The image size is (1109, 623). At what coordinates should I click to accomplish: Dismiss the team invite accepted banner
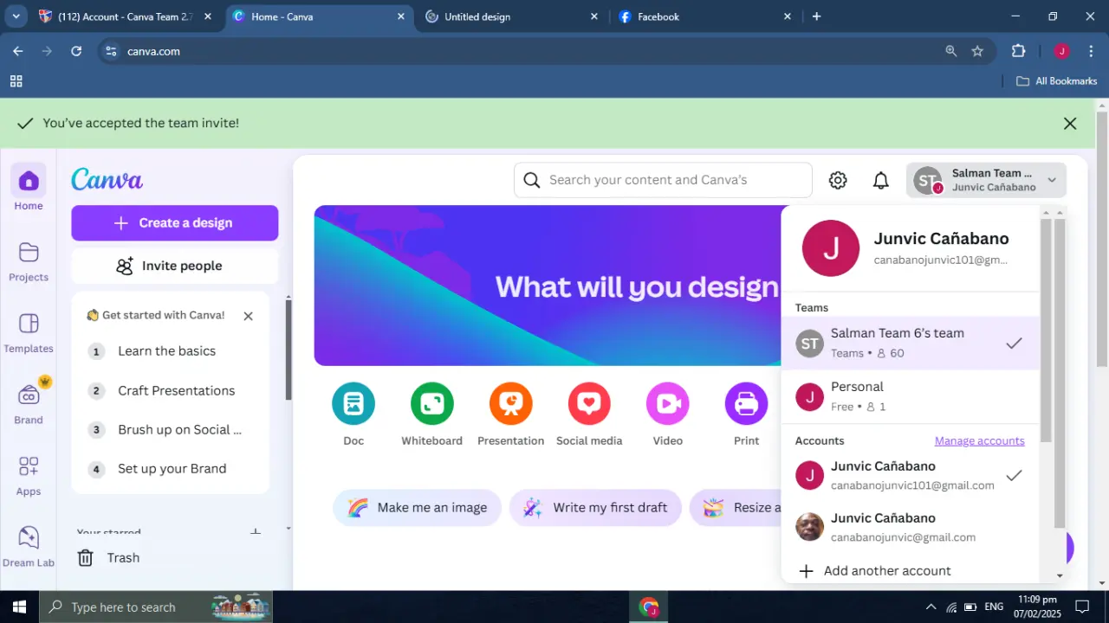coord(1070,124)
